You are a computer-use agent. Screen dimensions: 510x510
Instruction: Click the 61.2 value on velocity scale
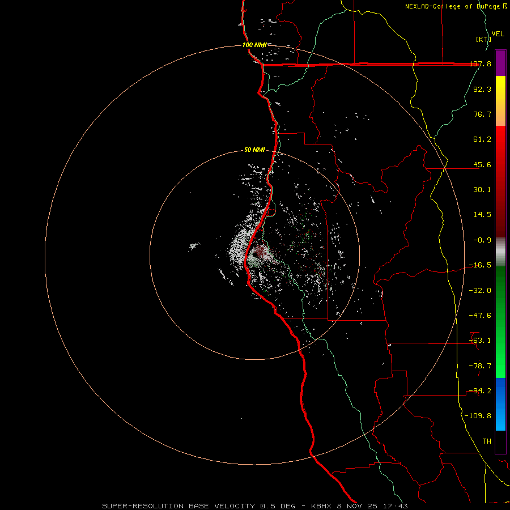(482, 139)
